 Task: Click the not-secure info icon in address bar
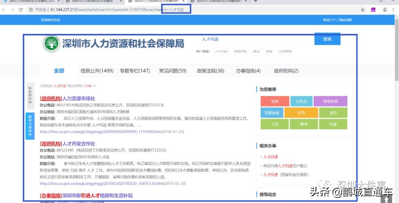(x=31, y=10)
